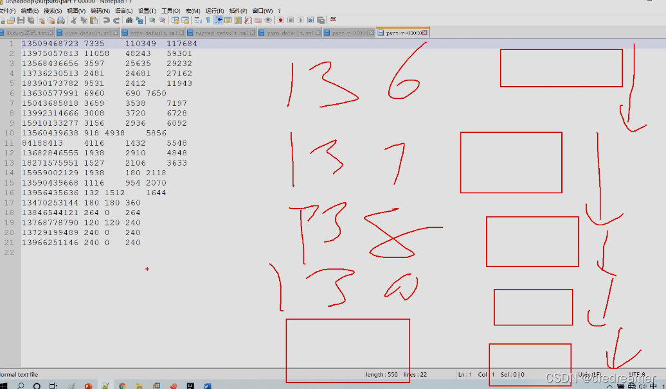666x389 pixels.
Task: Switch to the mapred-default.xml tab
Action: pyautogui.click(x=221, y=33)
